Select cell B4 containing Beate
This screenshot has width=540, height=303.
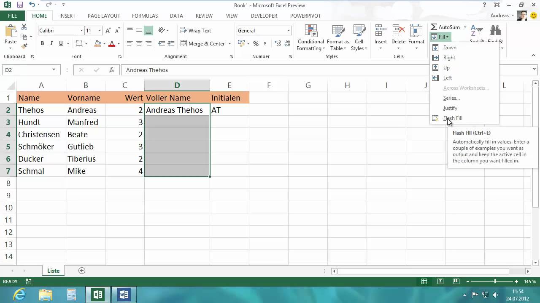pos(86,134)
